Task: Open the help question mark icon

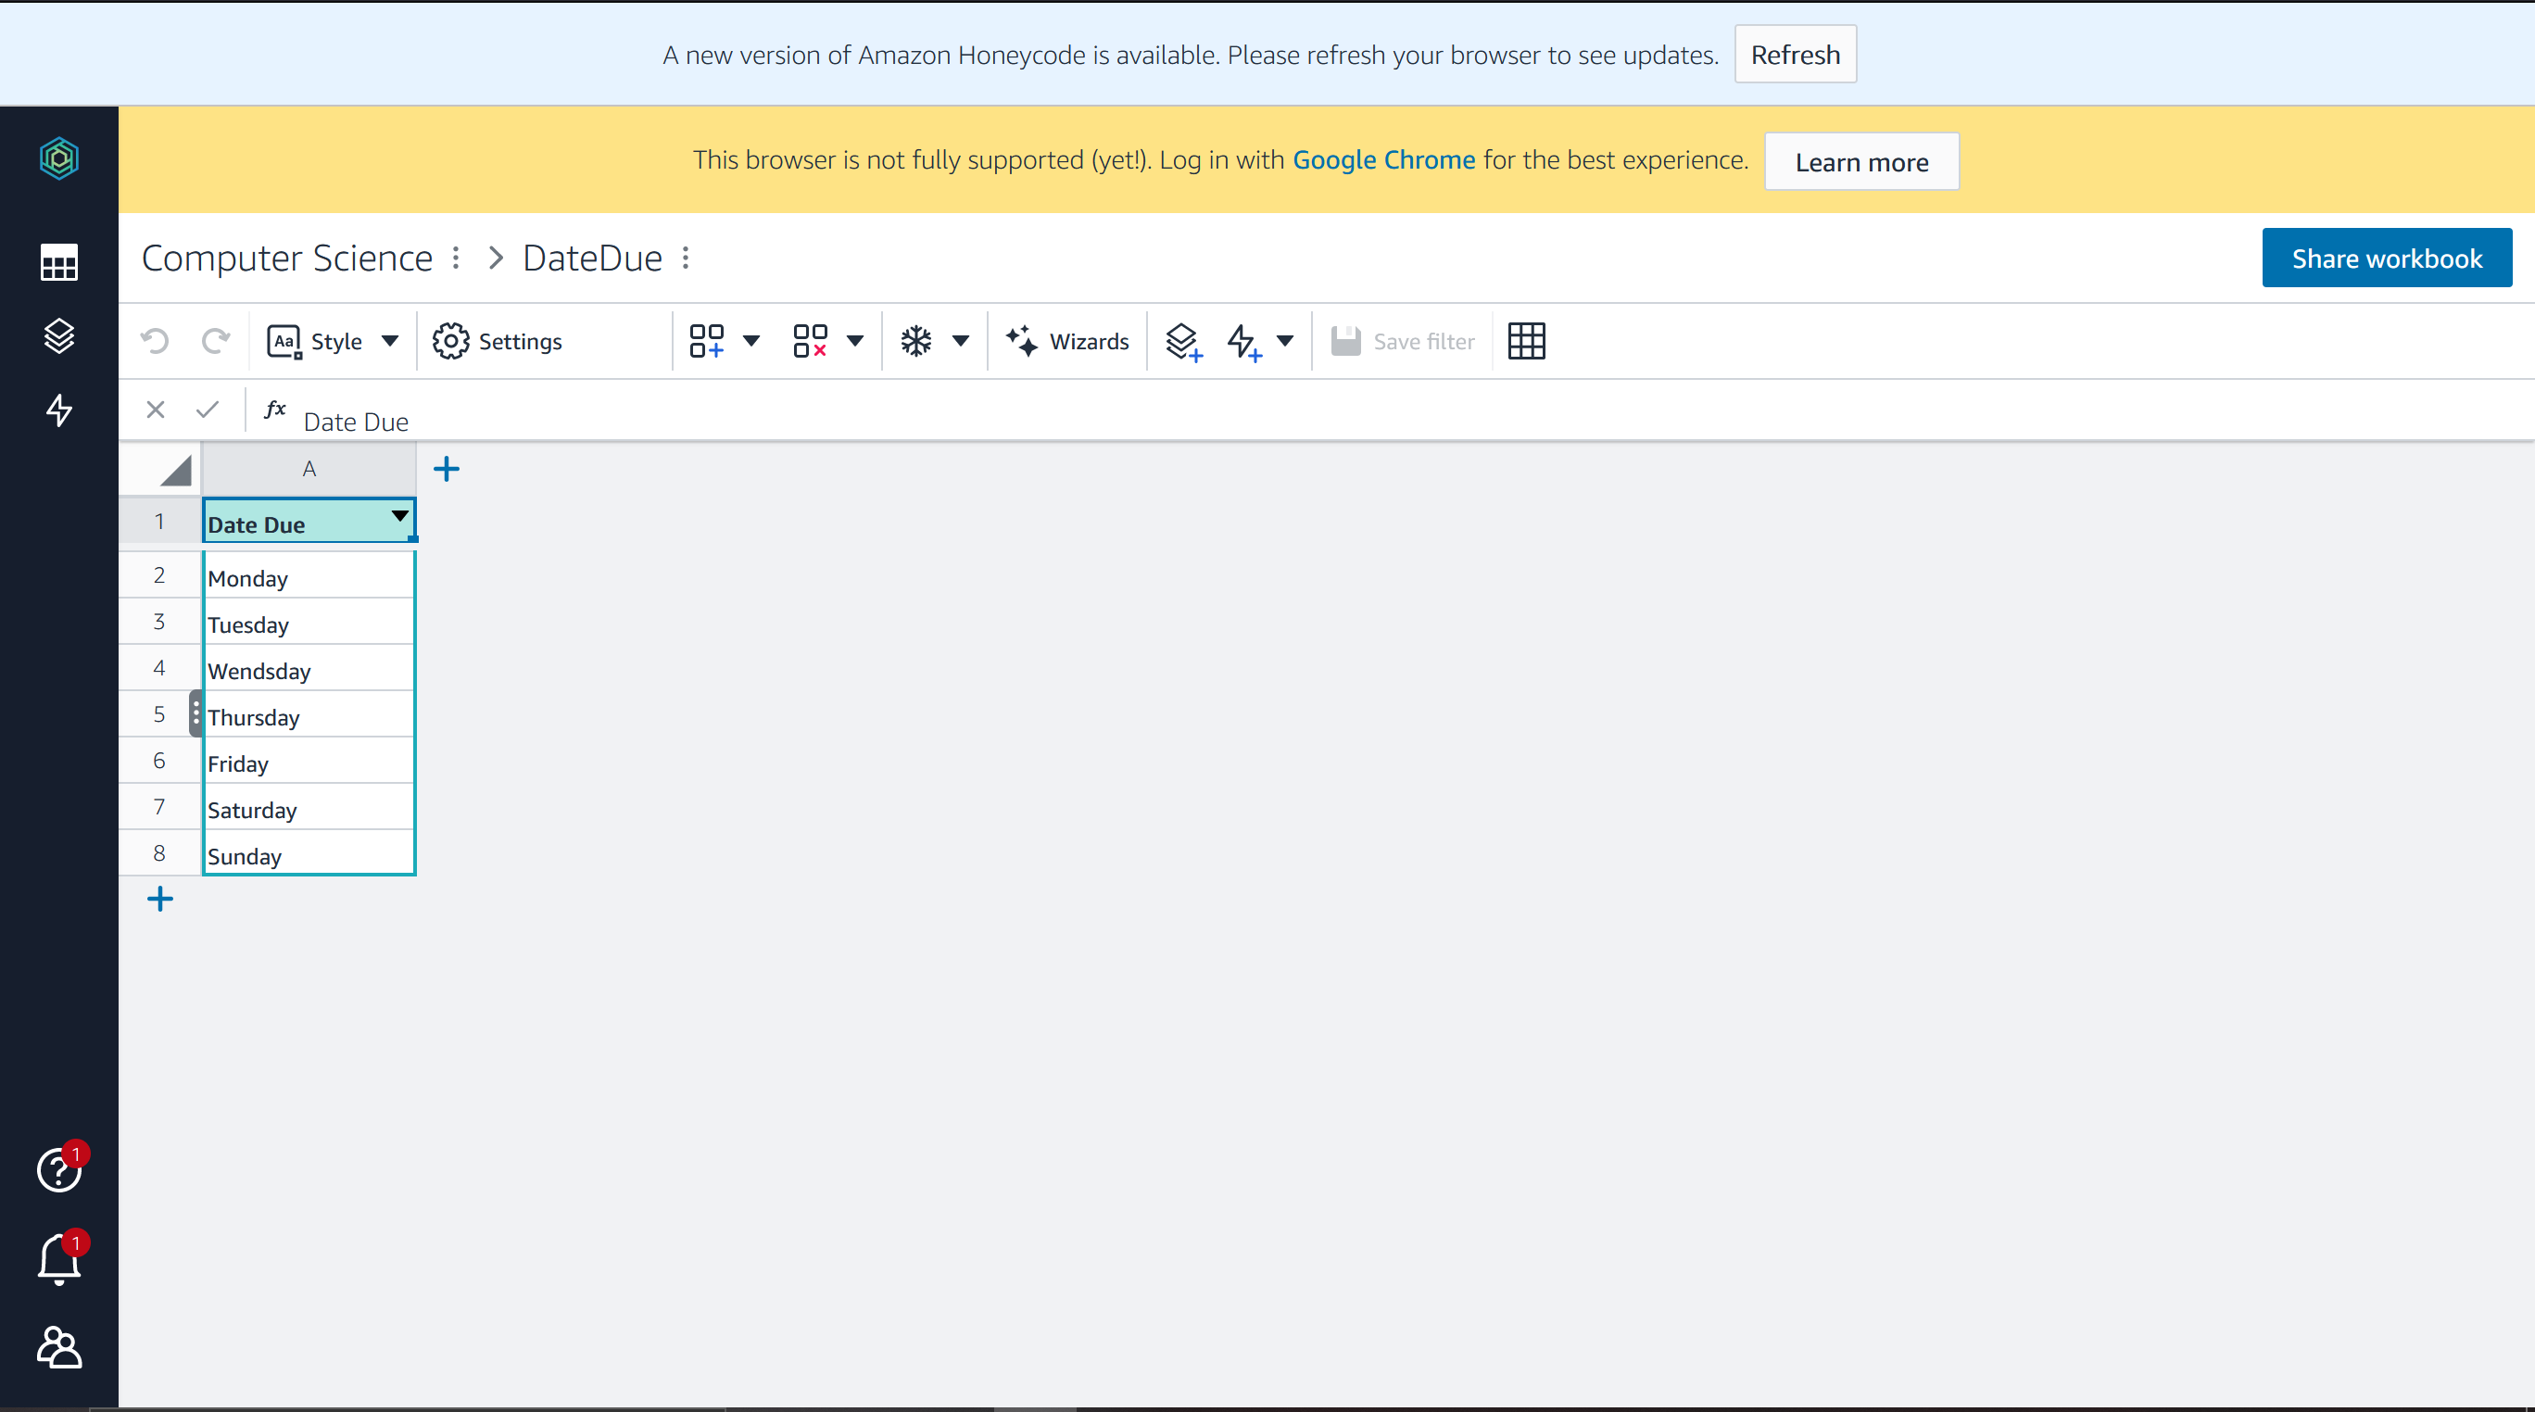Action: (x=59, y=1170)
